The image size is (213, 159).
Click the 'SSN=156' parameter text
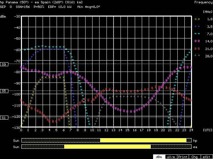click(23, 7)
